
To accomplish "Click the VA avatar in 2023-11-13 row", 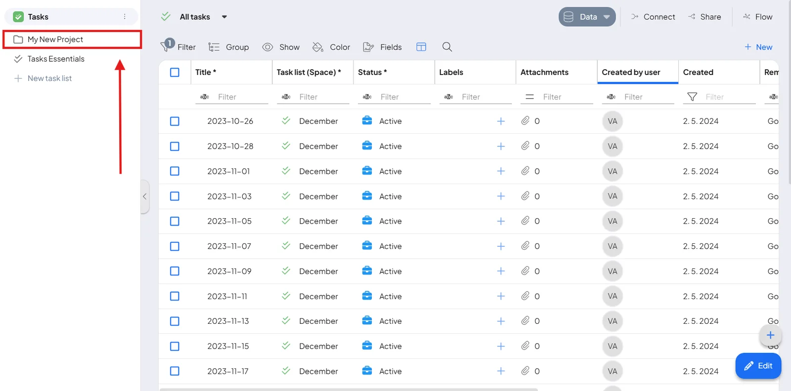I will point(613,321).
